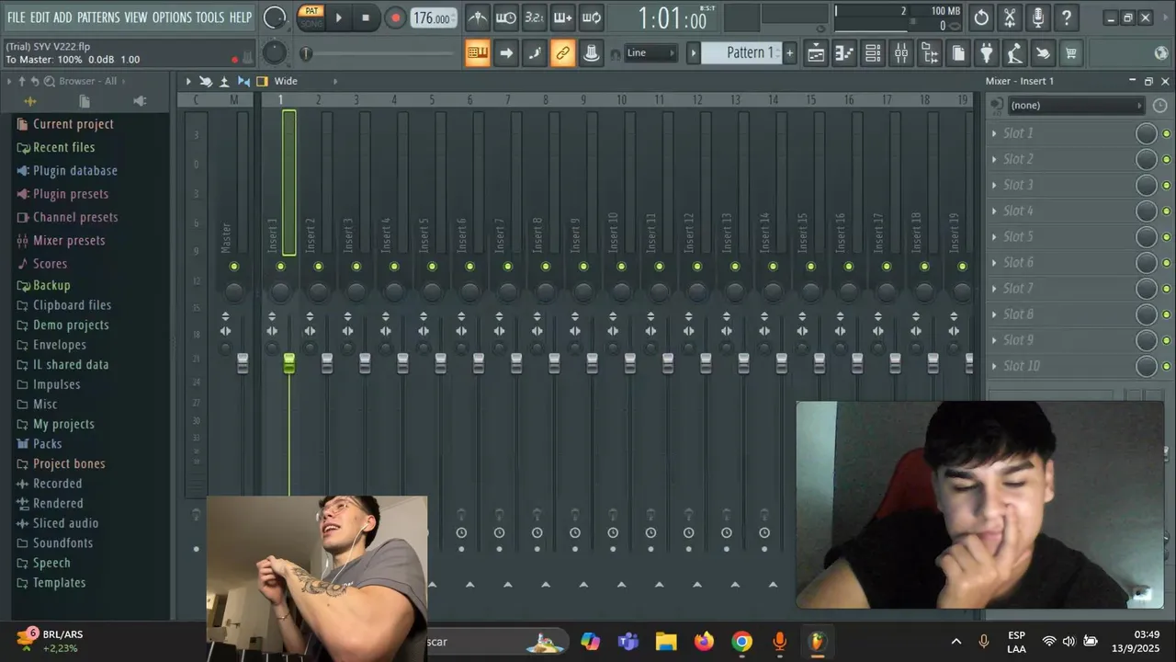The width and height of the screenshot is (1176, 662).
Task: Open the pattern selector arrow before Pattern 1
Action: tap(694, 53)
